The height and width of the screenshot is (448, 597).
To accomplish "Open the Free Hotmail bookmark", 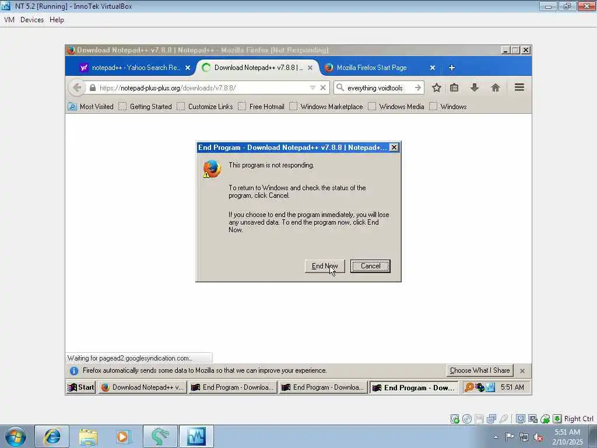I will coord(261,107).
